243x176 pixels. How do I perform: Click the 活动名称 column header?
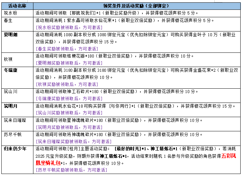click(17, 6)
